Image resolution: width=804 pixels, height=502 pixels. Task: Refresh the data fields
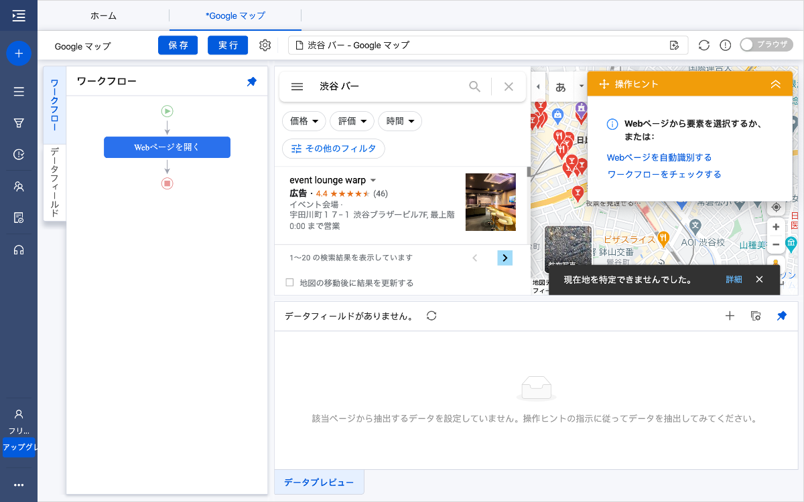coord(431,316)
